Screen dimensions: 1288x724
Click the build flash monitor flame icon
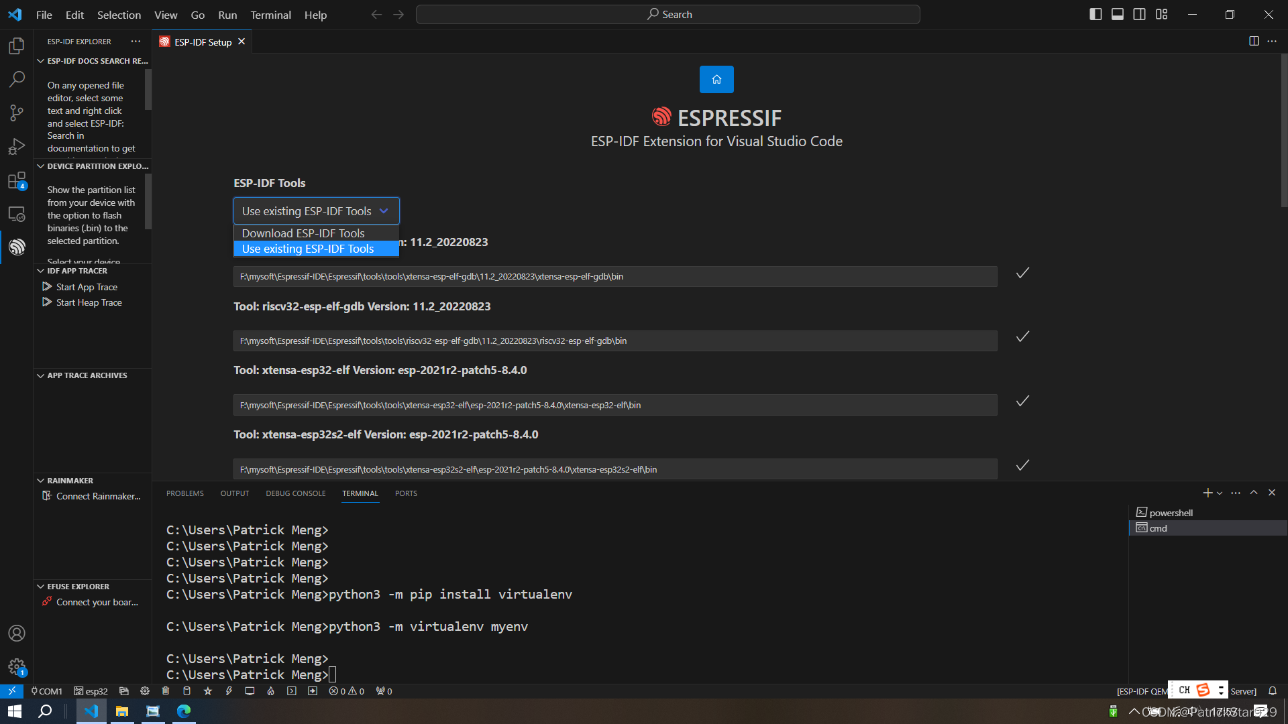[x=270, y=691]
